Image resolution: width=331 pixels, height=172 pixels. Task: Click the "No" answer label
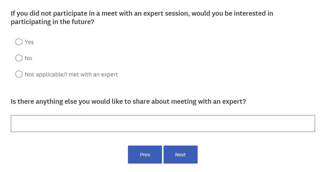[28, 58]
